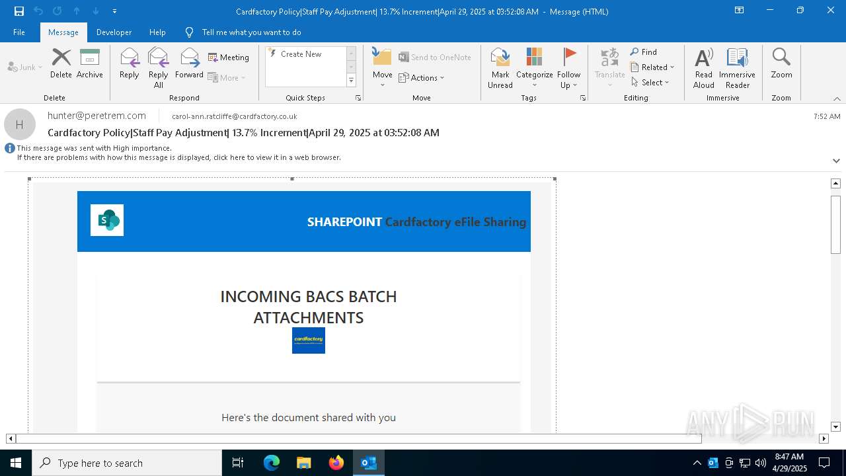Open the Select dropdown
Screen dimensions: 846x476
coord(650,82)
